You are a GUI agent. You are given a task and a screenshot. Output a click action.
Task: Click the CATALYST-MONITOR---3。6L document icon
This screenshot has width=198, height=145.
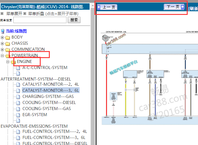(x=18, y=91)
